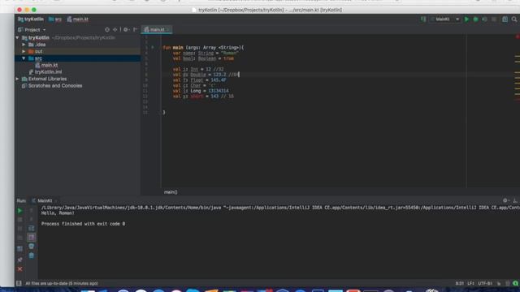Click the greyed-out Stop button in top toolbar

coord(494,19)
